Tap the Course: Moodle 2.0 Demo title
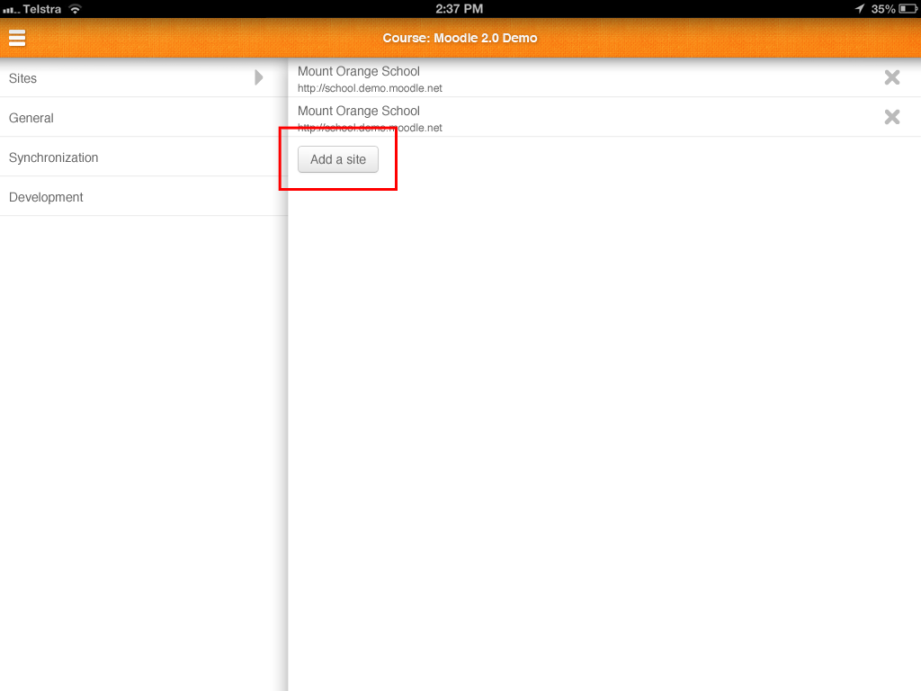 click(x=460, y=38)
